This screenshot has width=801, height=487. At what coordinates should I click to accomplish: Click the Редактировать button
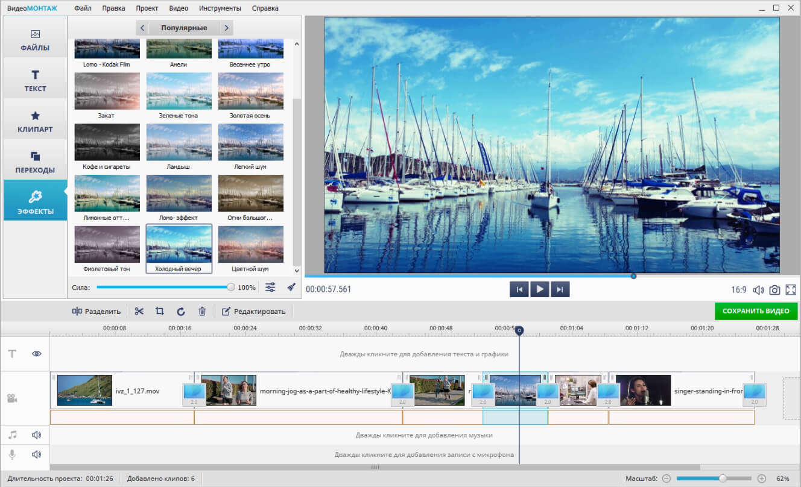pos(253,311)
